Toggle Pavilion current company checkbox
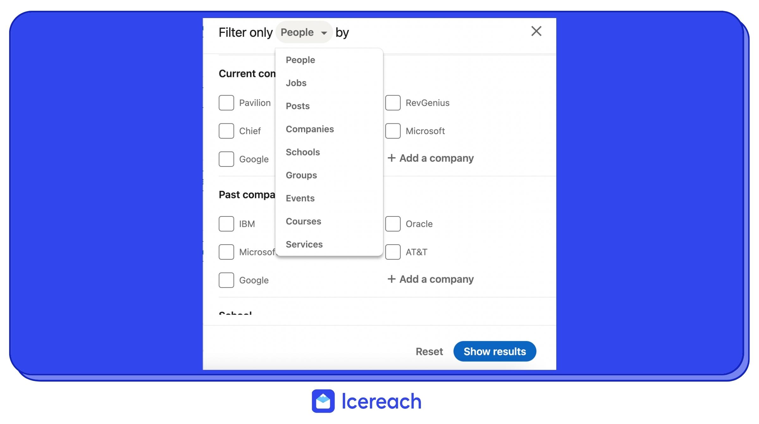This screenshot has height=424, width=759. 226,102
